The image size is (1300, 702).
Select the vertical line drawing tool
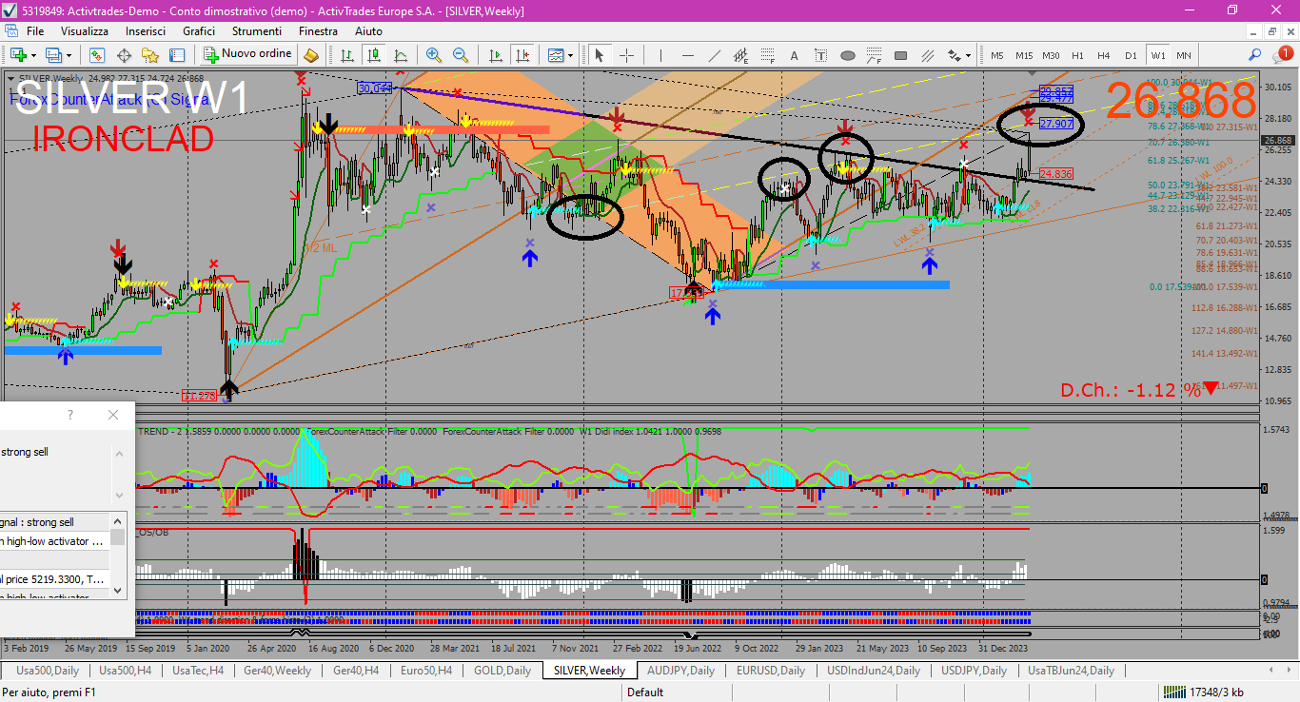[661, 55]
